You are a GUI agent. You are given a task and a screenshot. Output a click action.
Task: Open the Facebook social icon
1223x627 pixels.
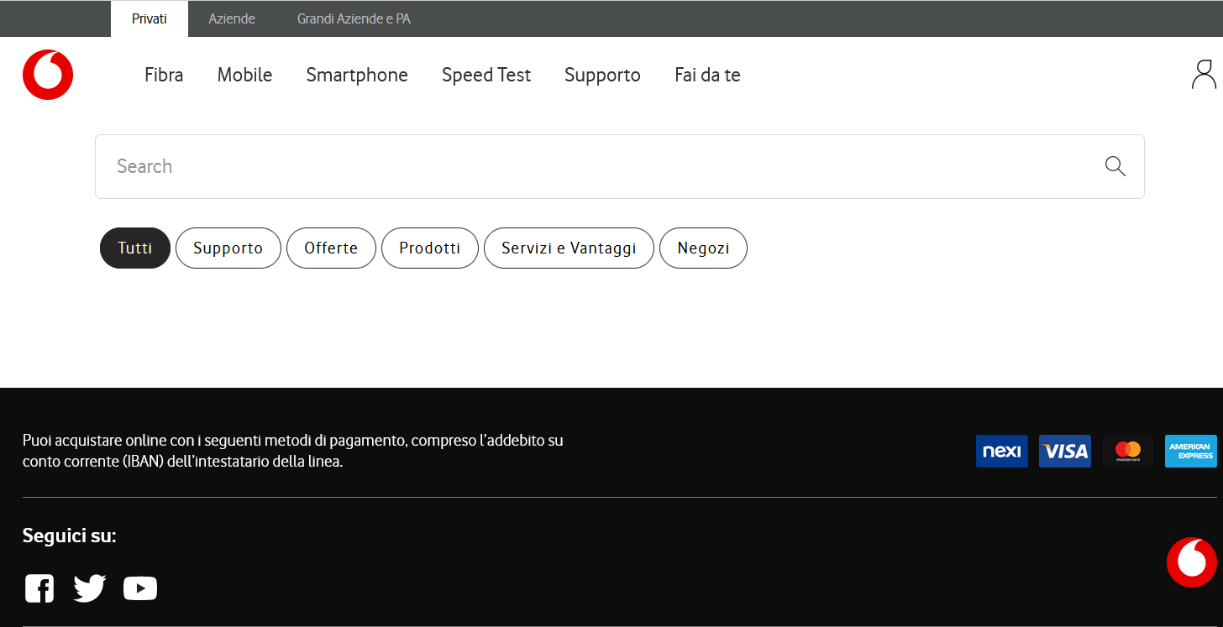point(39,588)
